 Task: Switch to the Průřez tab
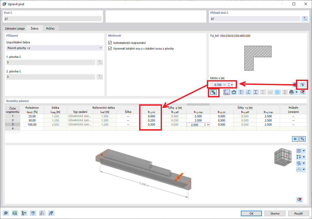pyautogui.click(x=51, y=29)
